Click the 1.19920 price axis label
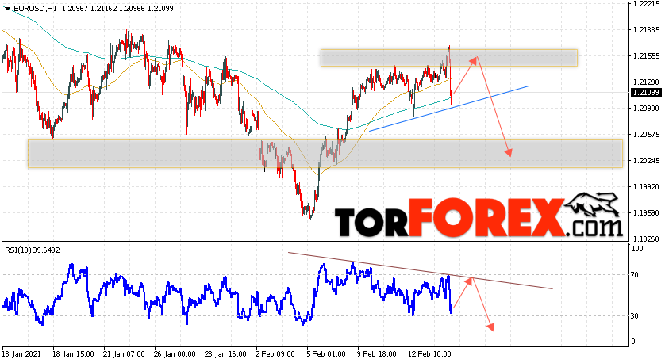The image size is (665, 363). tap(646, 187)
